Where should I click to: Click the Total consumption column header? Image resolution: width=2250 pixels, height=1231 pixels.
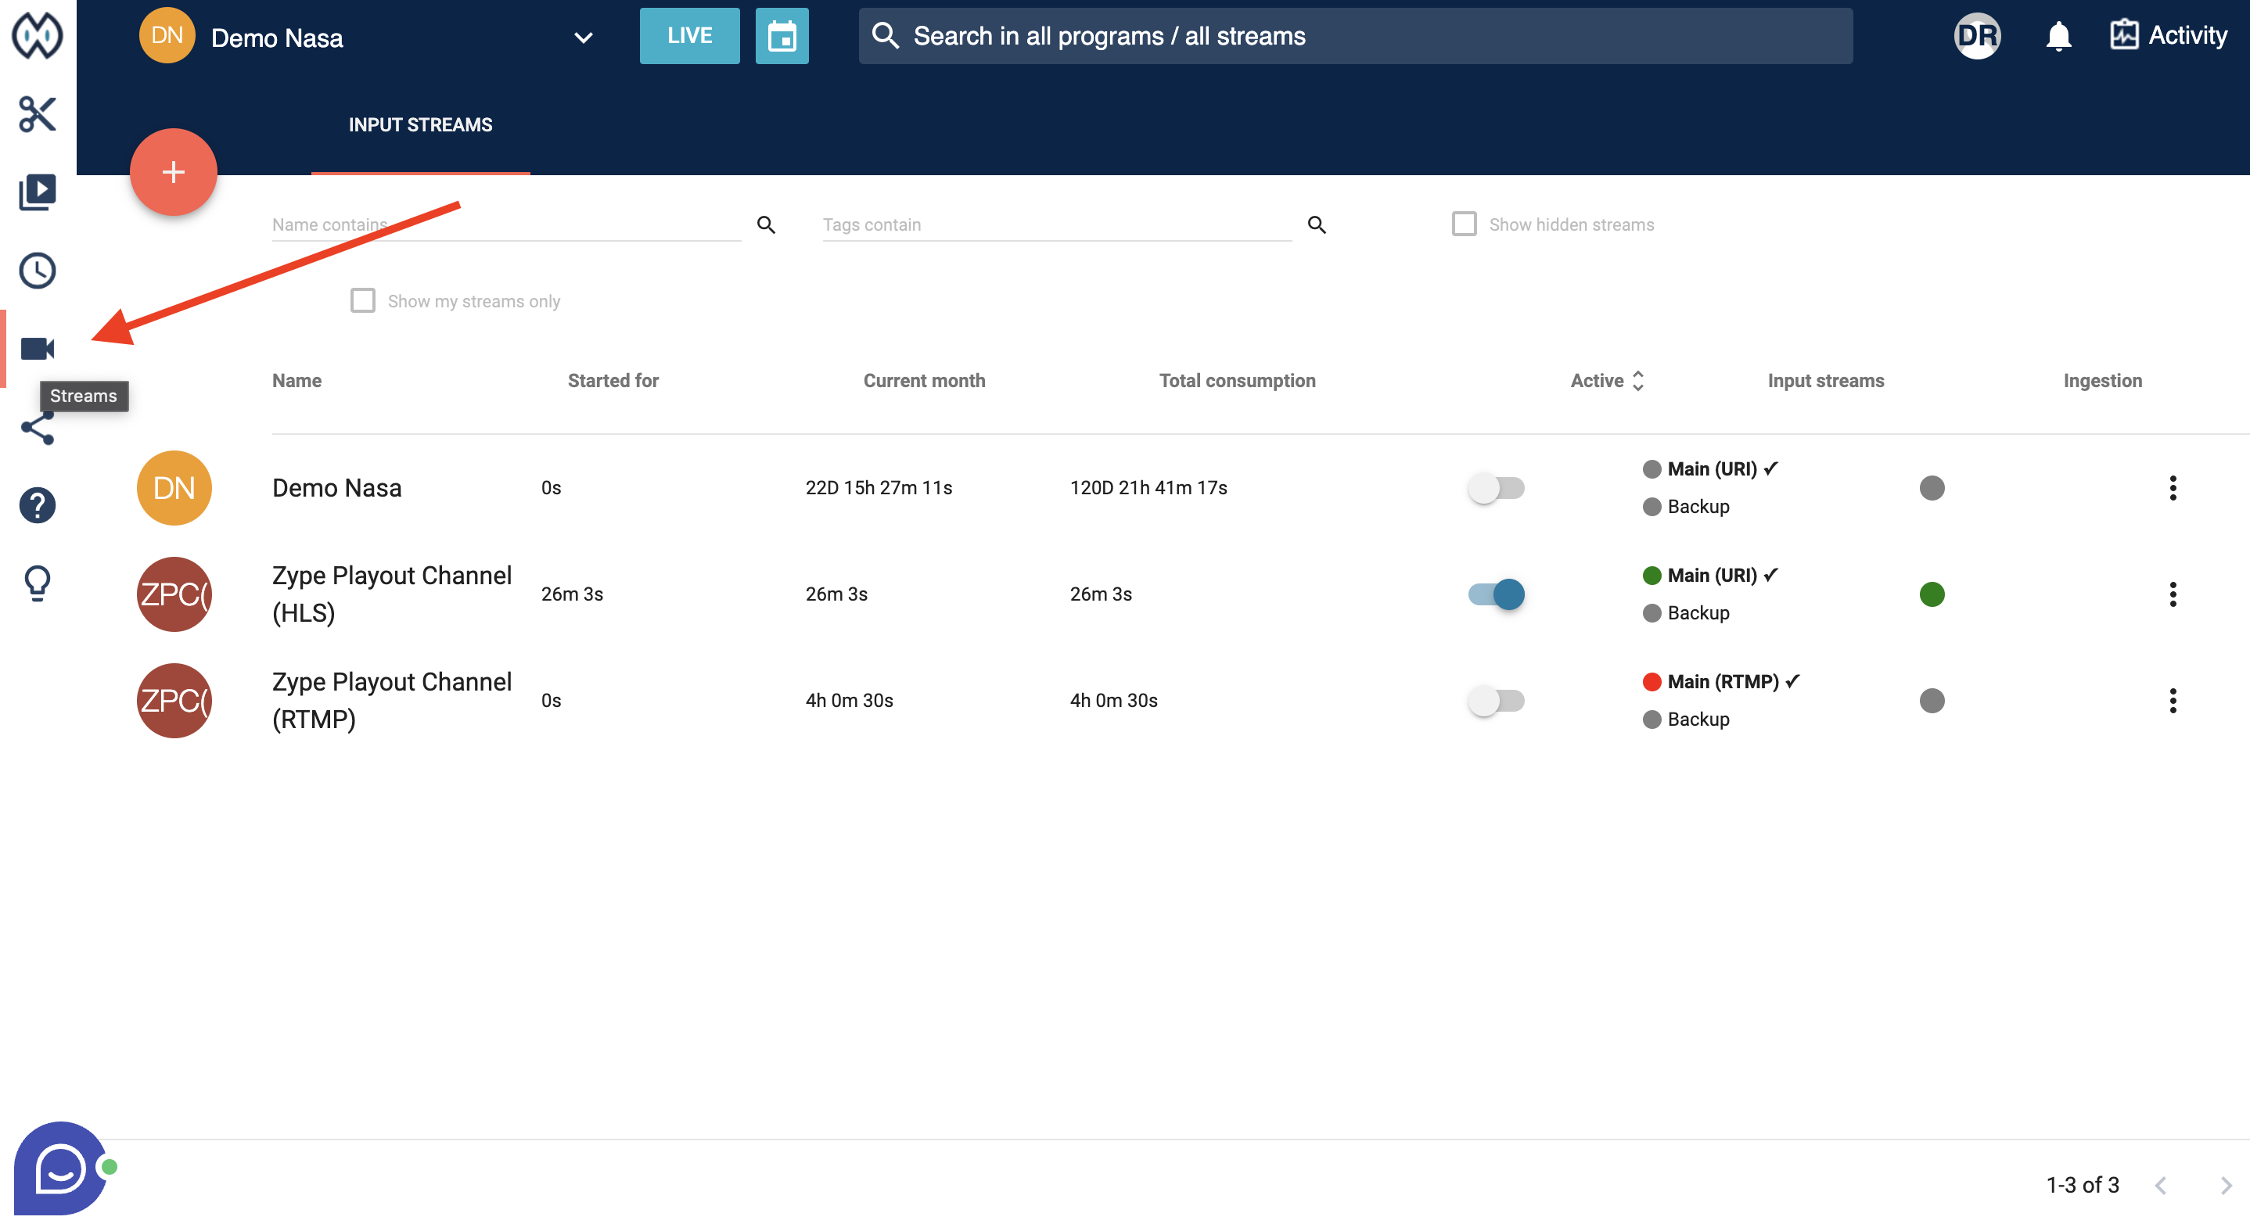(1237, 381)
